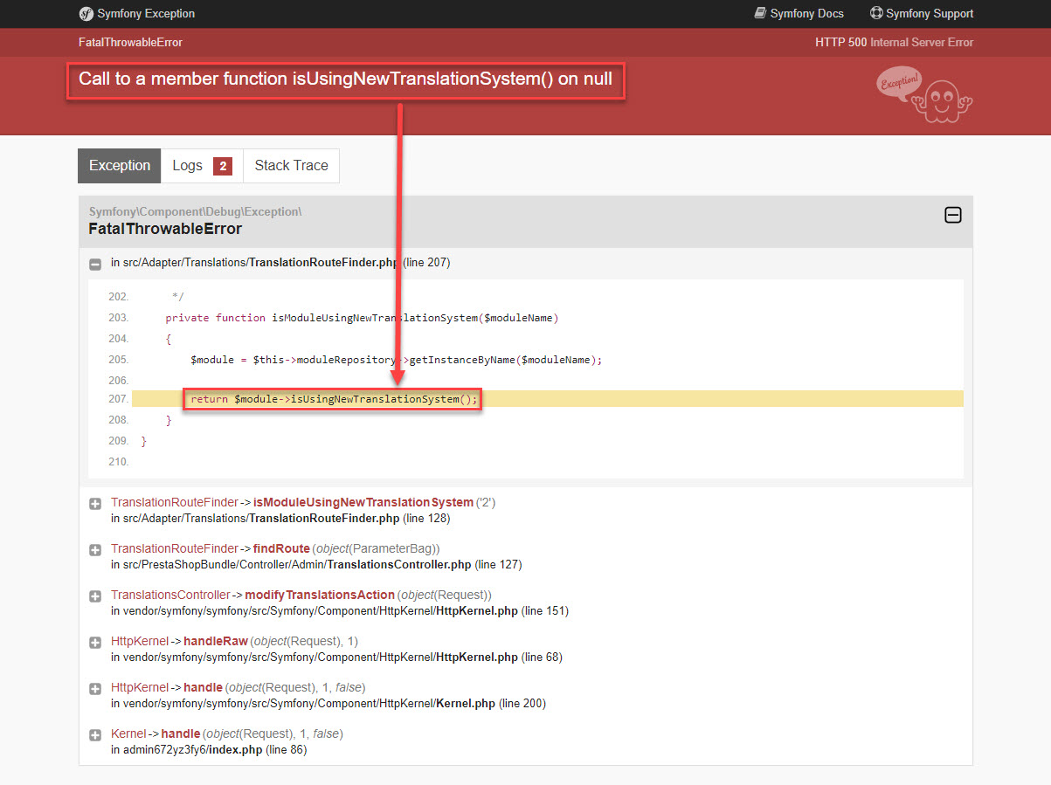Screen dimensions: 1051x785
Task: Click index.php (line 86) file path
Action: [209, 750]
